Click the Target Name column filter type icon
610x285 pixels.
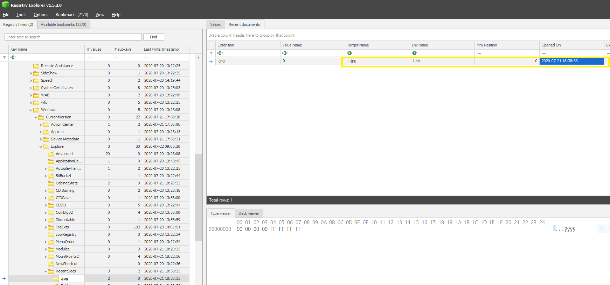tap(349, 53)
